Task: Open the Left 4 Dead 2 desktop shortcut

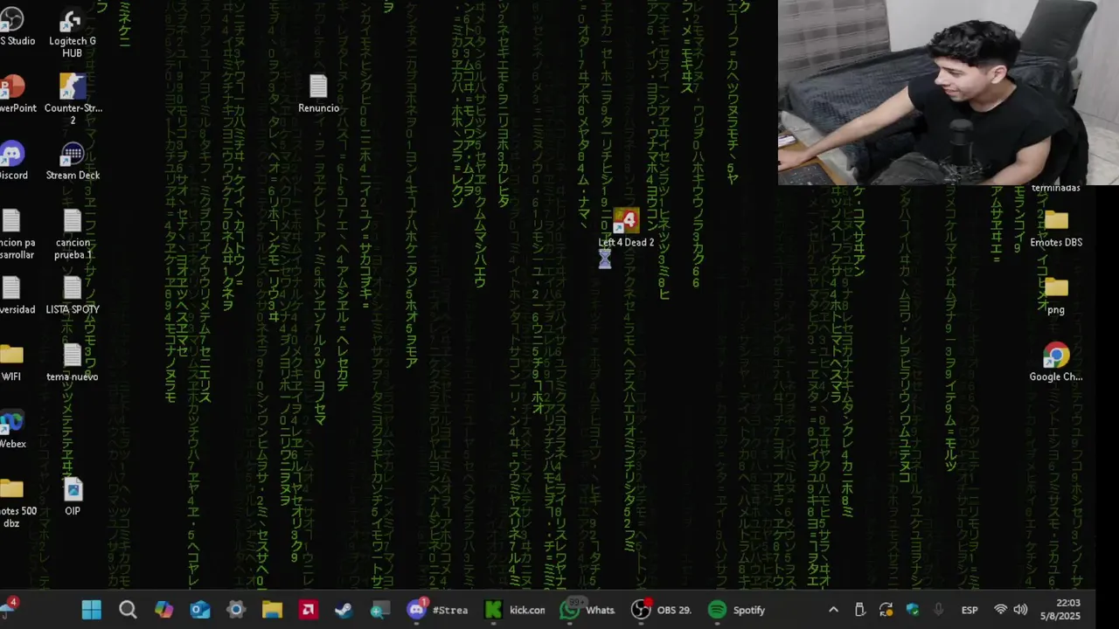Action: (626, 228)
